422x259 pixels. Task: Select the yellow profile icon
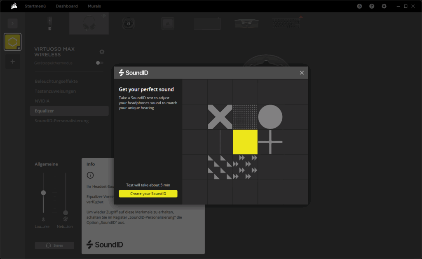click(12, 42)
